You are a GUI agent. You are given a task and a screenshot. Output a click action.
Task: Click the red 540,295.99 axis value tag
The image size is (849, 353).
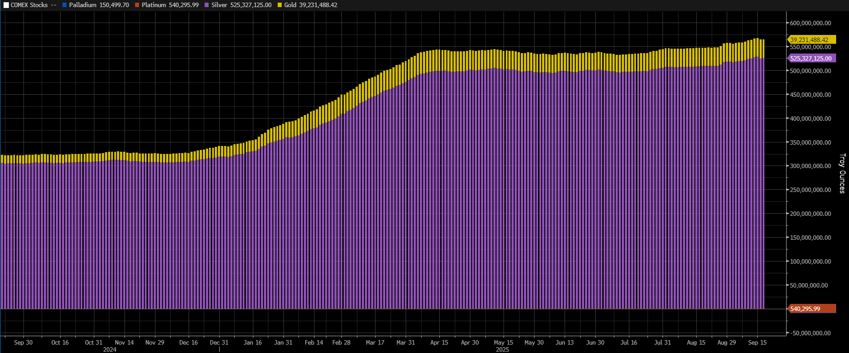pos(811,309)
